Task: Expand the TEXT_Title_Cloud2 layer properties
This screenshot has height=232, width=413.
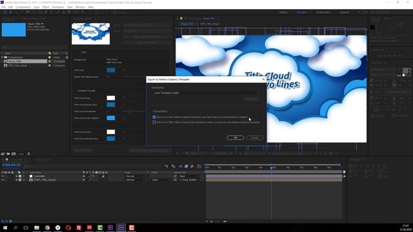Action: point(16,180)
